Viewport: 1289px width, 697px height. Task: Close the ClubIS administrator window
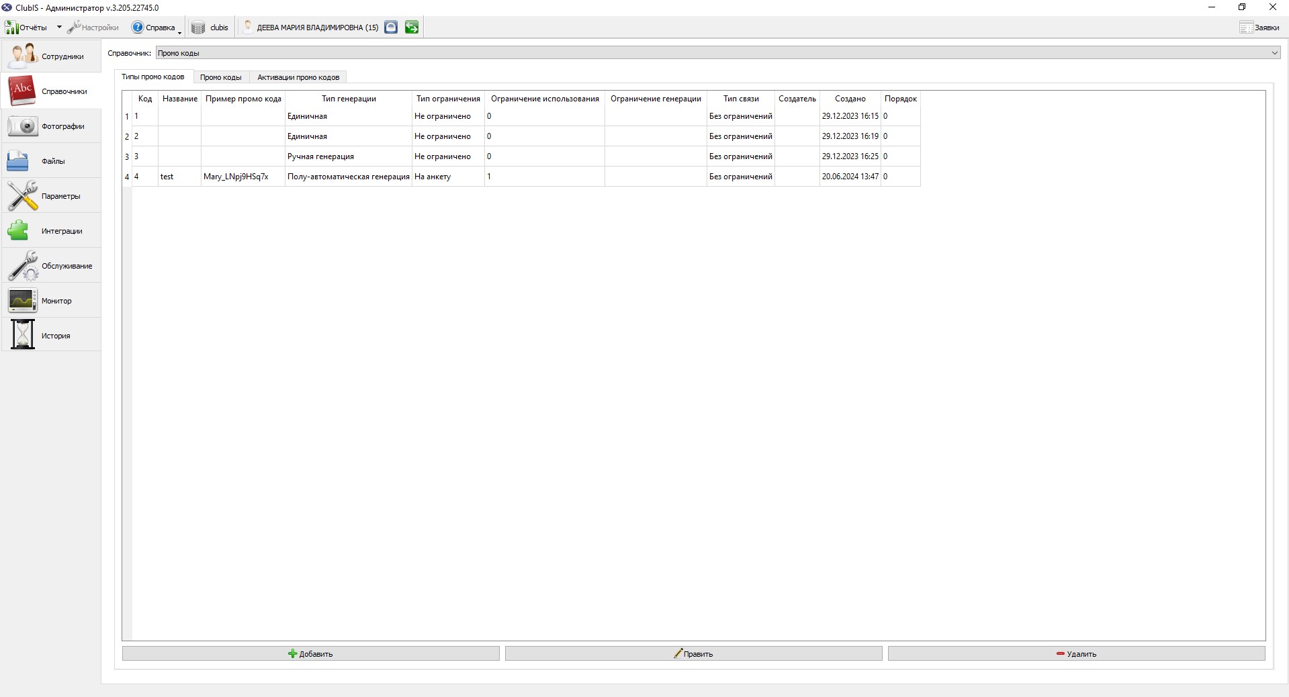click(1272, 7)
